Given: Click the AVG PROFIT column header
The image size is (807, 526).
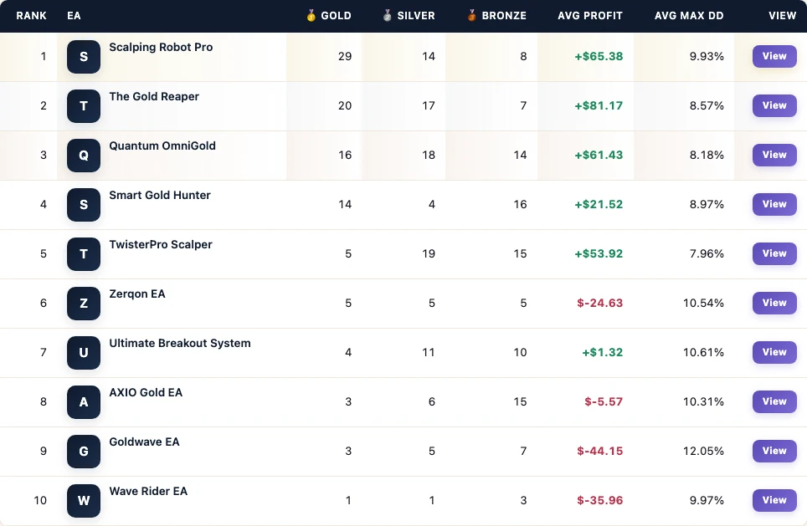Looking at the screenshot, I should tap(590, 15).
